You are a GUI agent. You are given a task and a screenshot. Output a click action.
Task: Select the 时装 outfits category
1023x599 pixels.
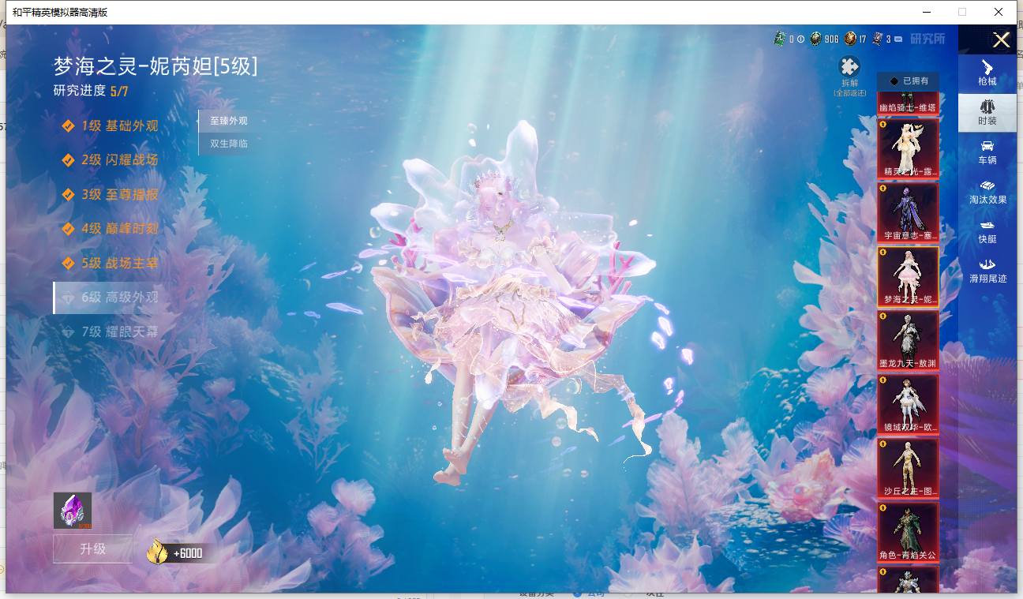[987, 113]
